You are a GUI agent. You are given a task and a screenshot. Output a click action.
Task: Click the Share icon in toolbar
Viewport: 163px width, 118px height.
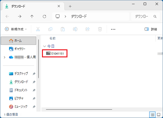[x=87, y=29]
